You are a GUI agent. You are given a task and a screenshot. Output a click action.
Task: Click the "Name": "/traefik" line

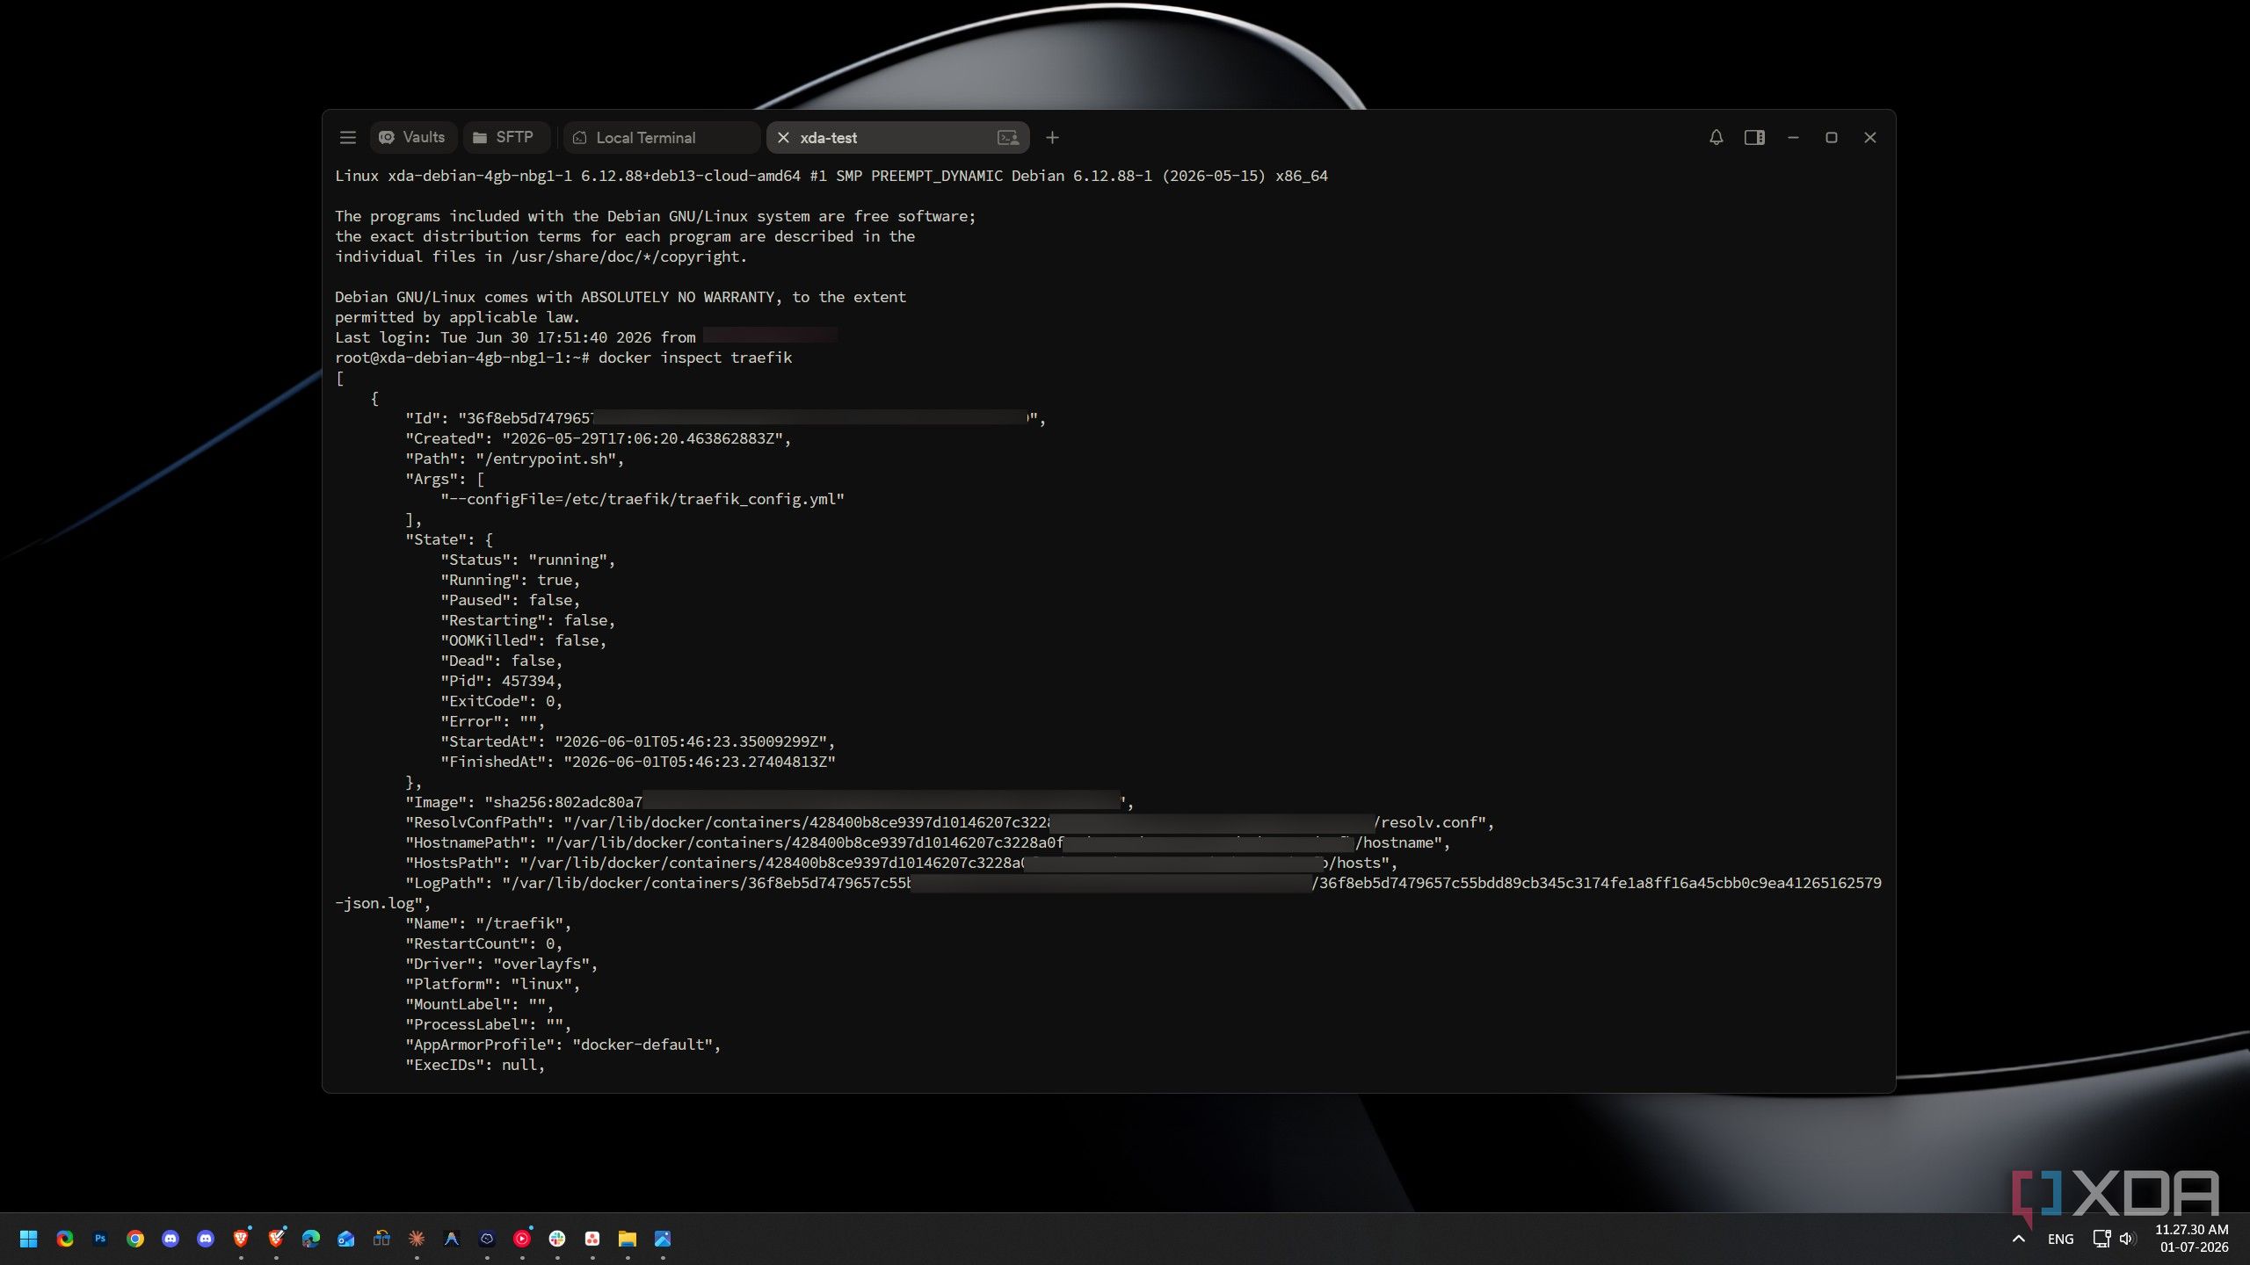click(489, 924)
